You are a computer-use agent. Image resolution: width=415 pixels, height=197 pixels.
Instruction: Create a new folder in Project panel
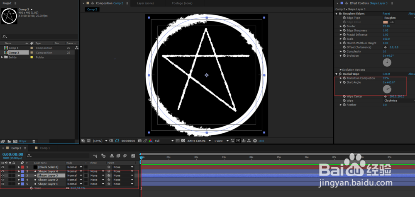[x=9, y=142]
